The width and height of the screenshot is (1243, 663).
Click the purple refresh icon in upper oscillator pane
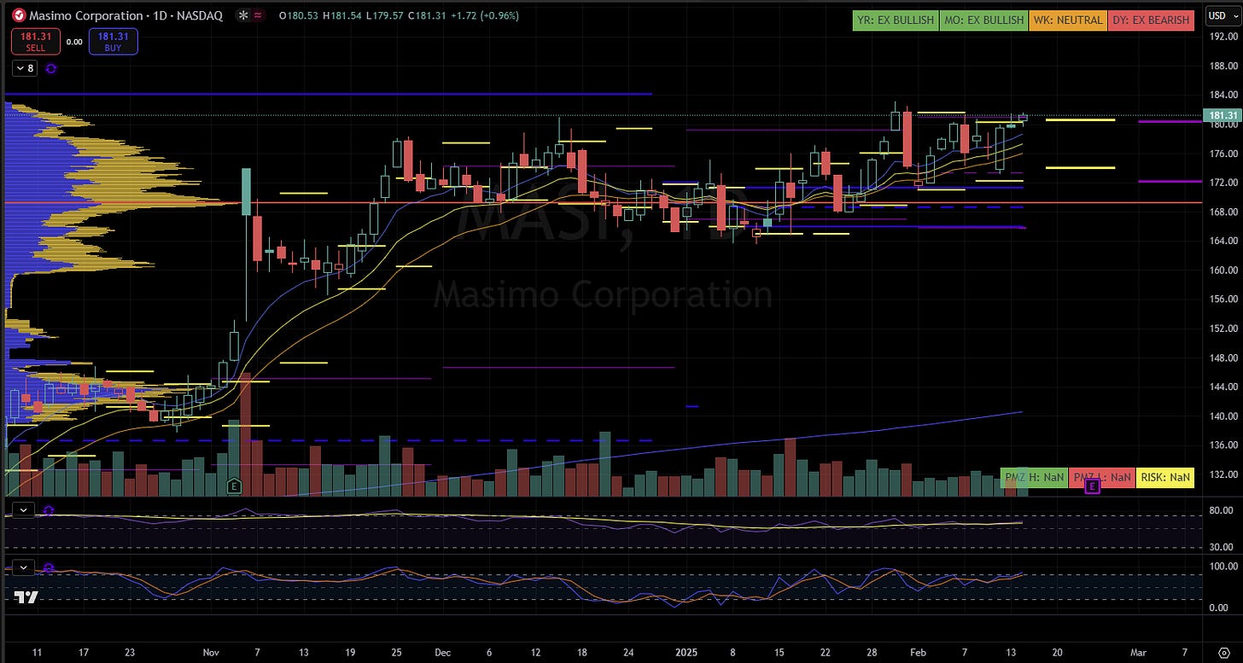click(x=49, y=510)
